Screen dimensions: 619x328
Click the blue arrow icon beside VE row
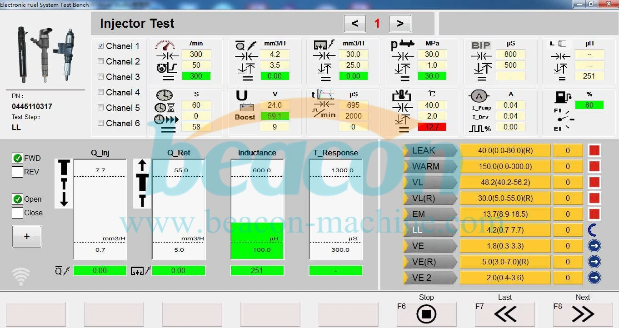[x=594, y=246]
